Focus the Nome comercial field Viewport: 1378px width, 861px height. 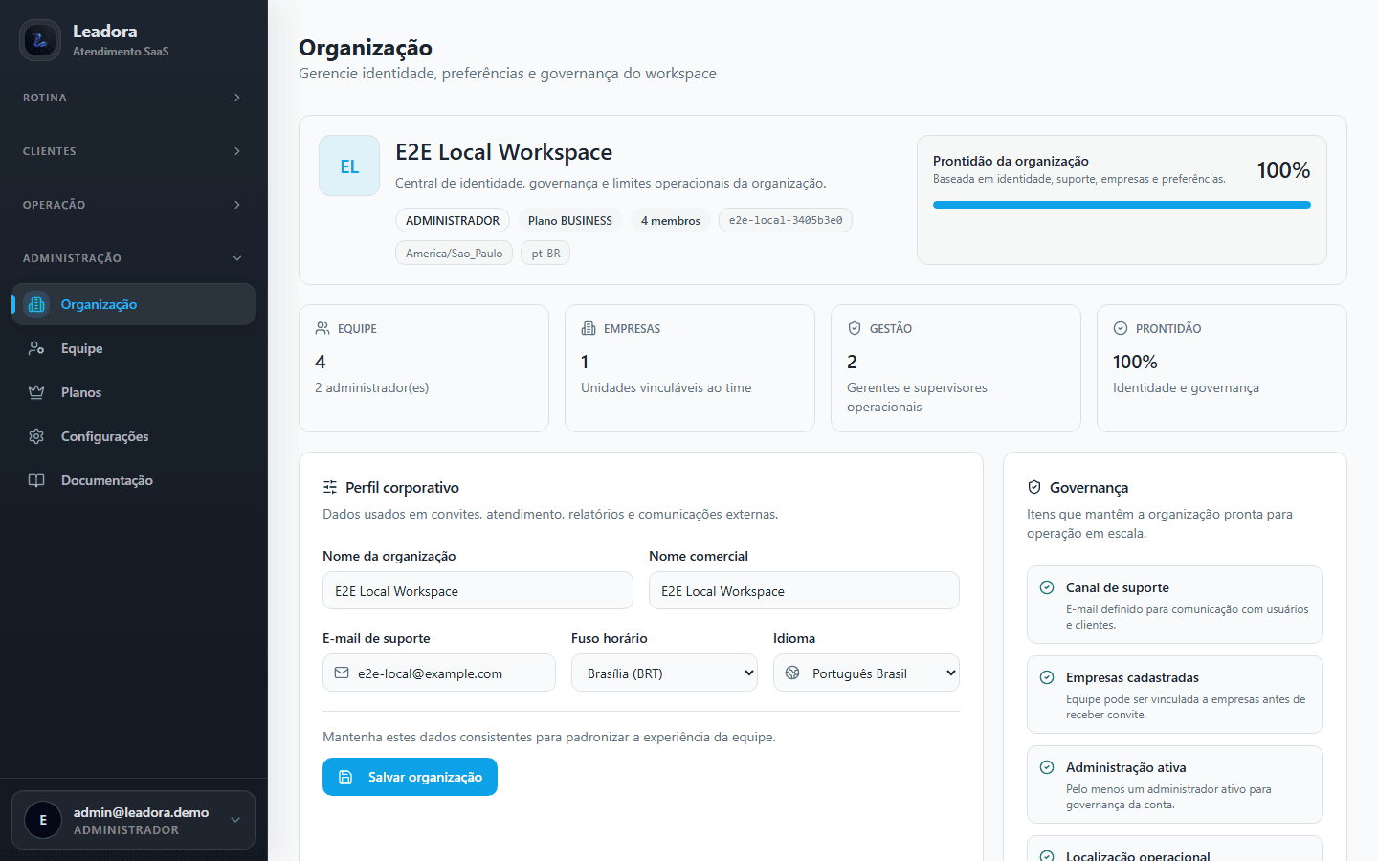coord(804,590)
